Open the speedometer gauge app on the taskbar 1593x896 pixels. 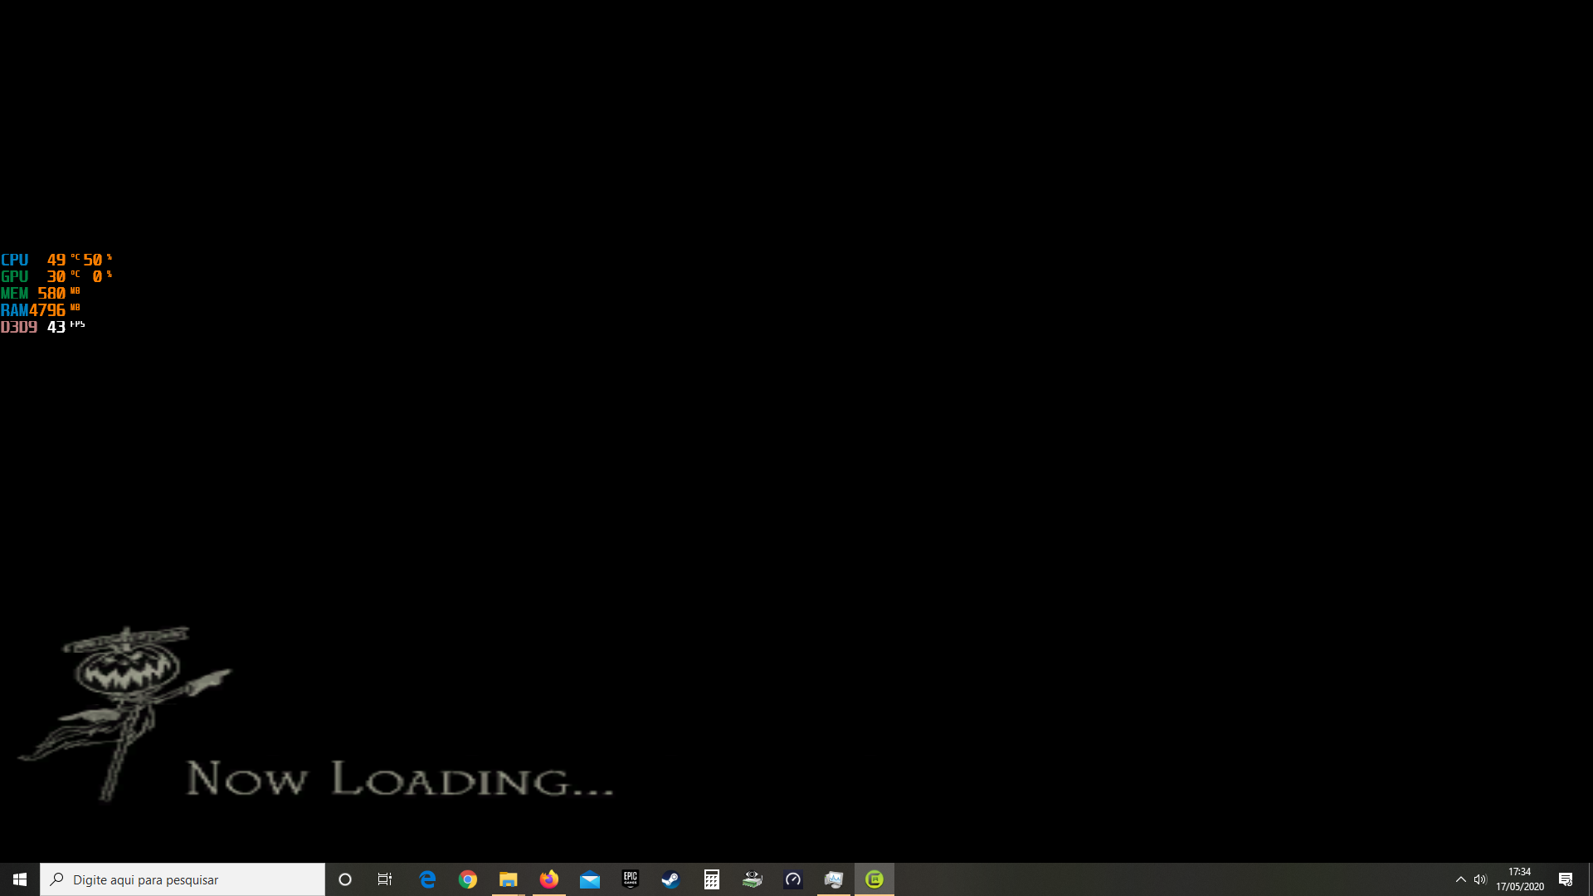tap(793, 879)
